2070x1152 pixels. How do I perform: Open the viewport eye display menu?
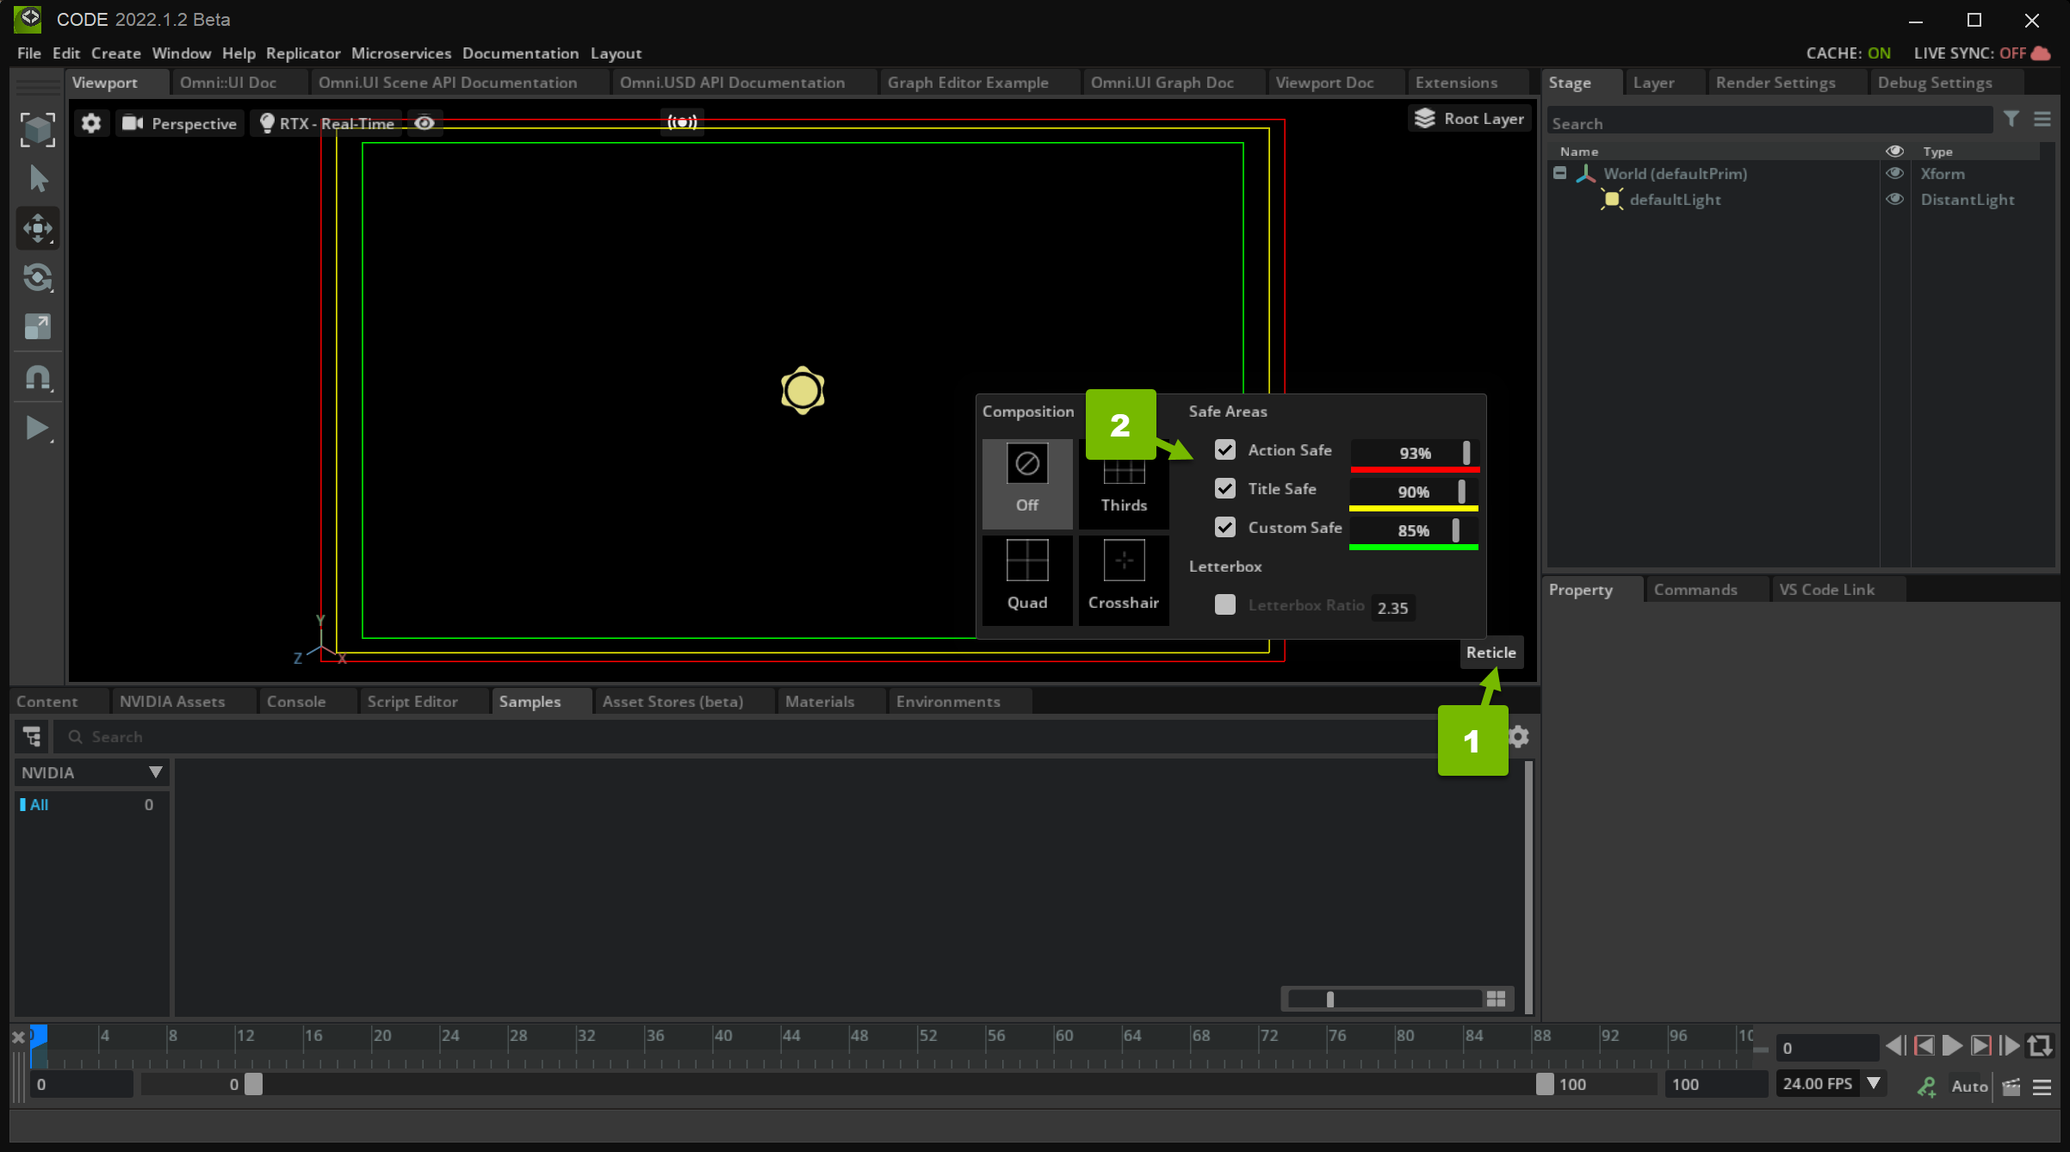[425, 123]
